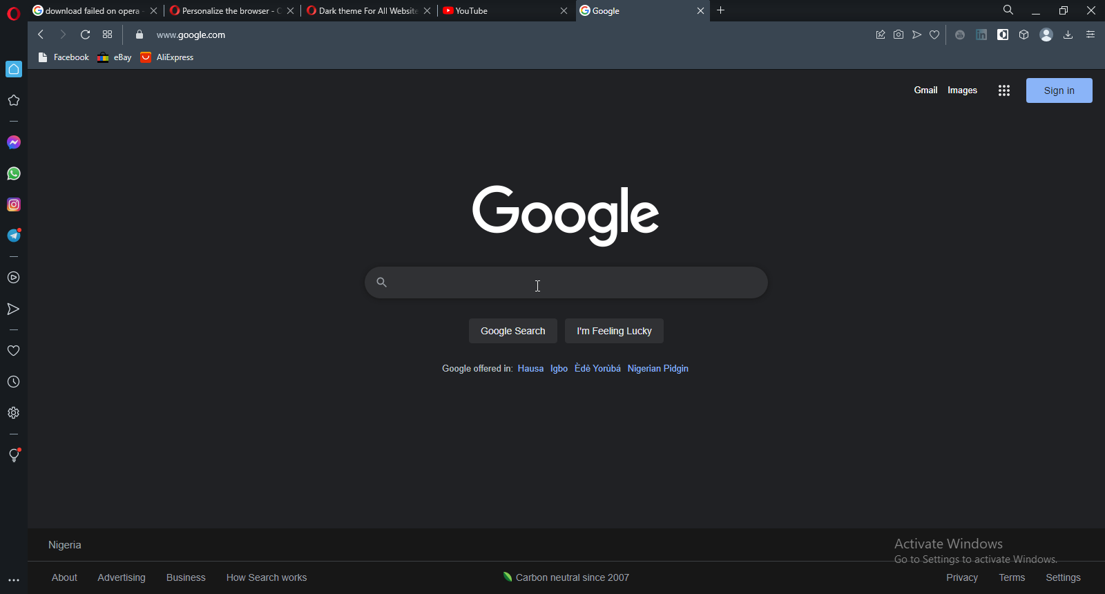Open Pinboards heart in the sidebar
The image size is (1105, 594).
[x=14, y=351]
